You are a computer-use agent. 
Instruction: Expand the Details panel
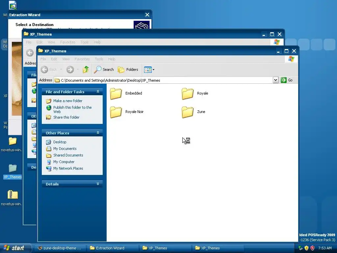(98, 184)
